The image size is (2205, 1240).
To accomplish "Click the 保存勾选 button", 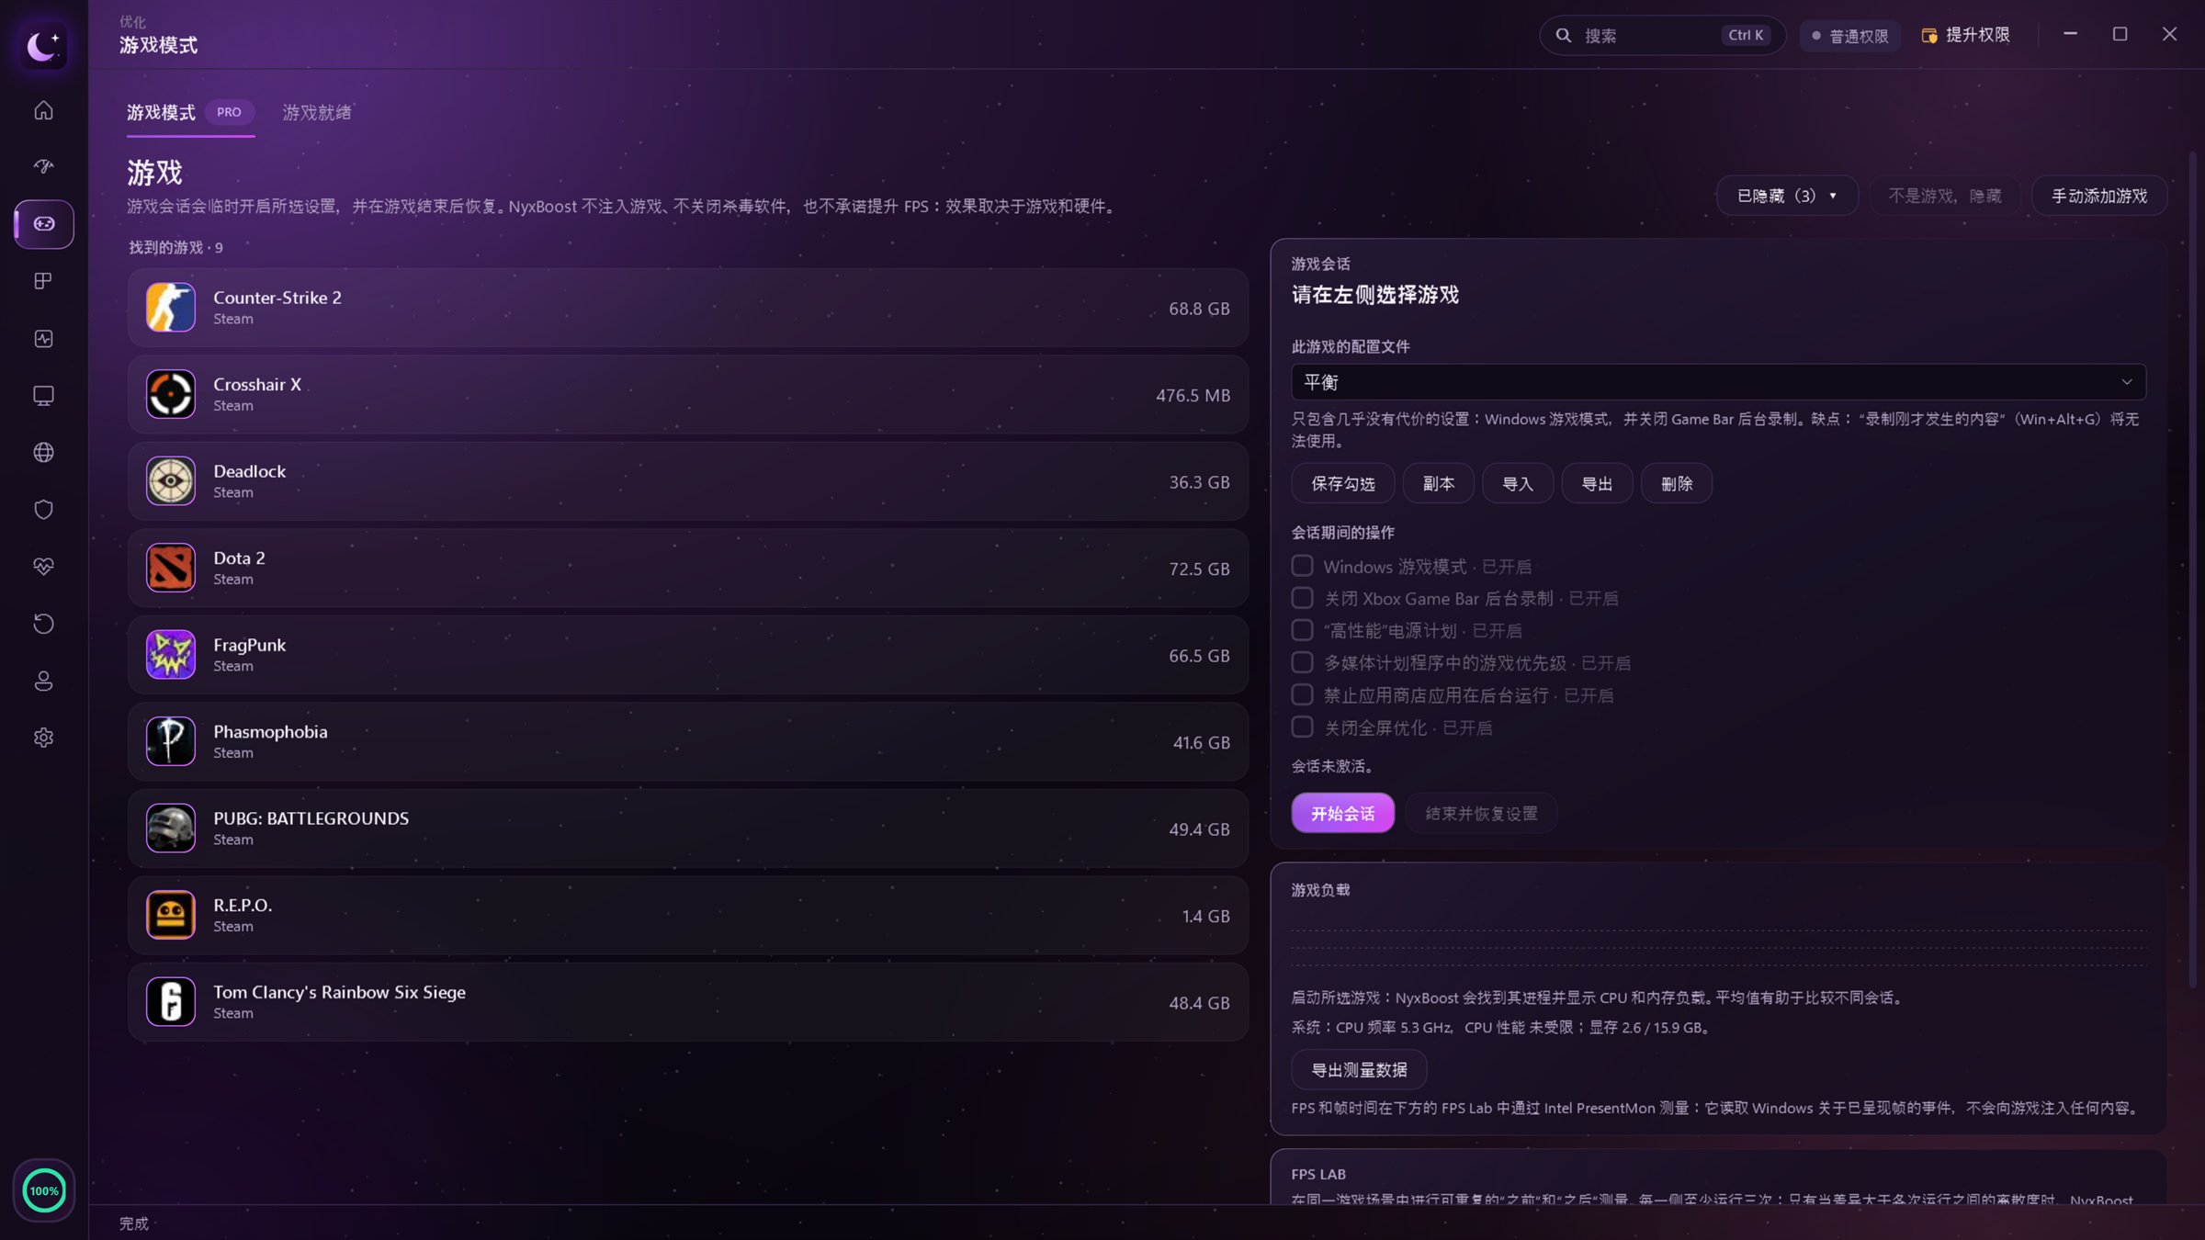I will point(1342,484).
